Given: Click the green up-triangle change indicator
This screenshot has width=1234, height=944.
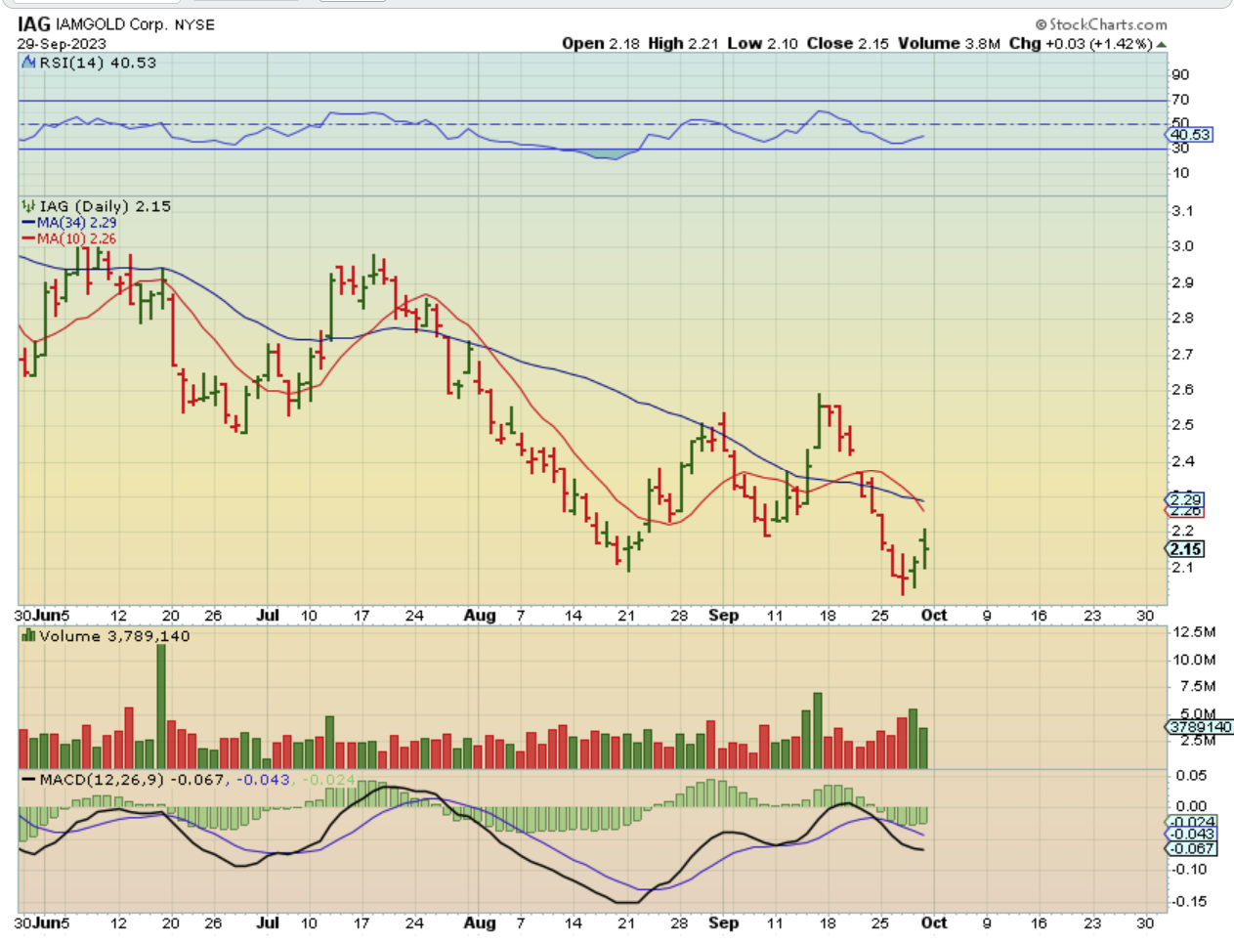Looking at the screenshot, I should [x=1162, y=44].
